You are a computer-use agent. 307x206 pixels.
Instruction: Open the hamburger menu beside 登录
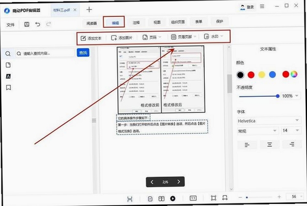[262, 7]
